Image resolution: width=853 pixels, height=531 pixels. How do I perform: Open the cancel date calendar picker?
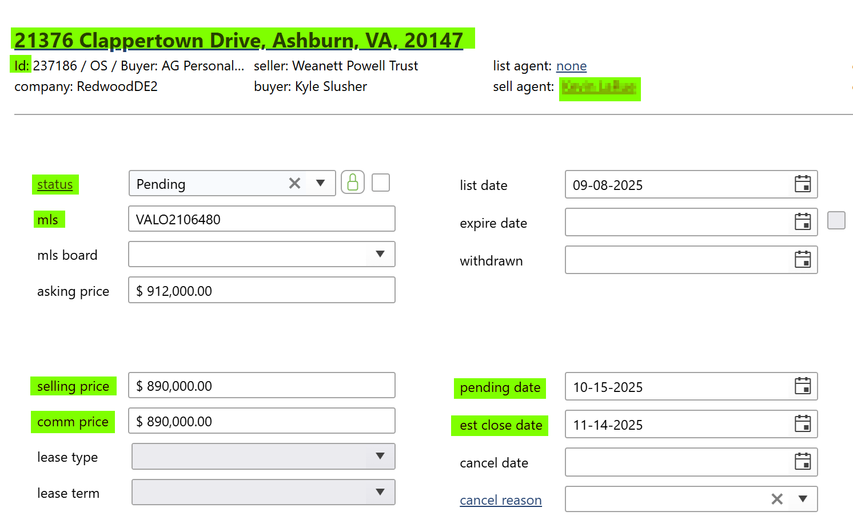(803, 462)
